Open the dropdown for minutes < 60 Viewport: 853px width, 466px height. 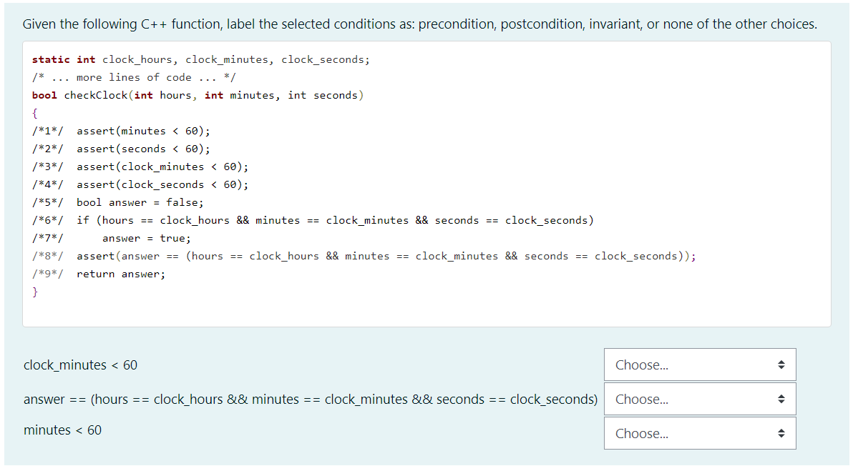[x=699, y=433]
